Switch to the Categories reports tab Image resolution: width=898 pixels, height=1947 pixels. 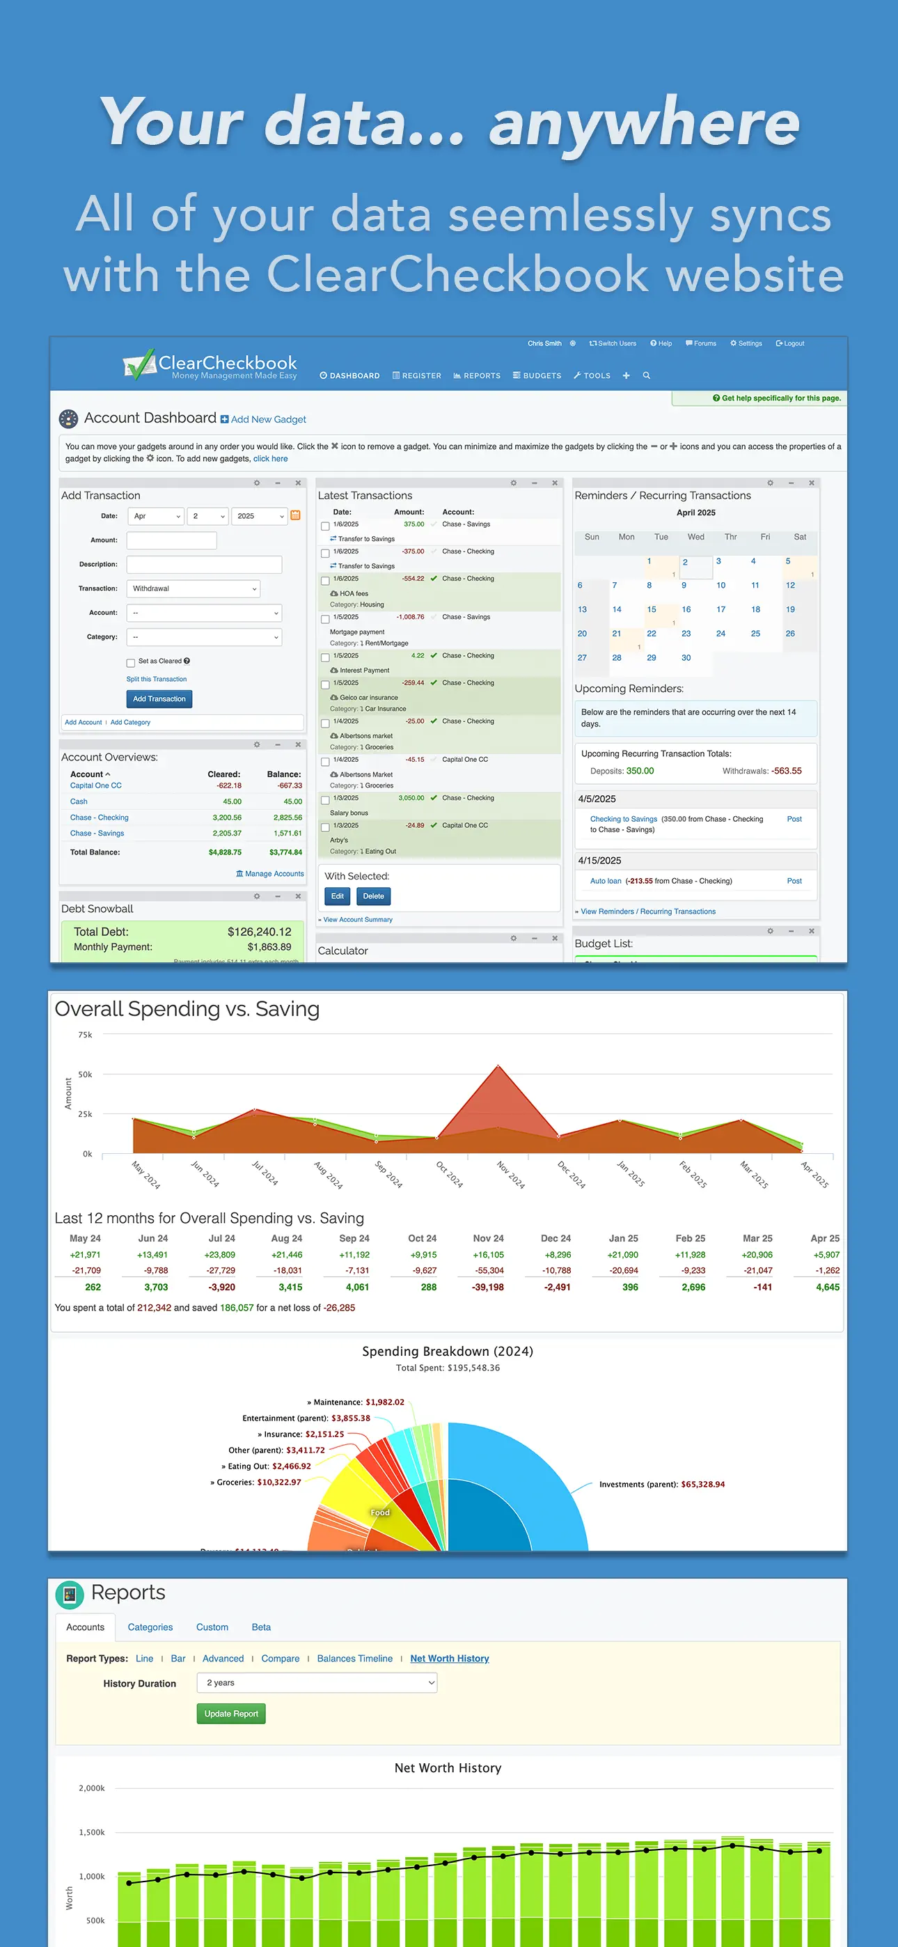click(x=150, y=1627)
